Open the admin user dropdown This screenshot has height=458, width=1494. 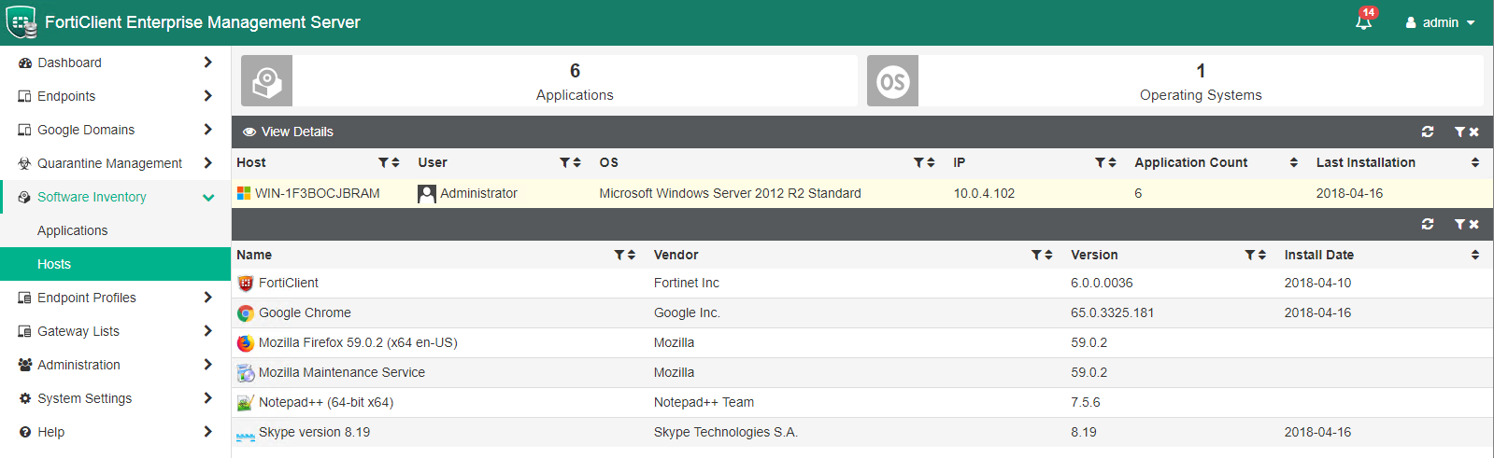pos(1440,22)
